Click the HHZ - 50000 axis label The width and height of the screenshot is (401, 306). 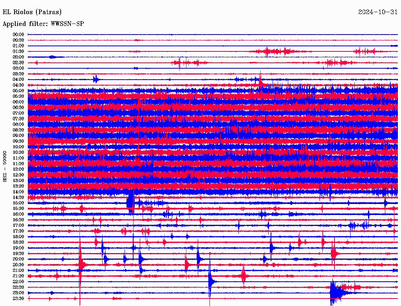5,166
